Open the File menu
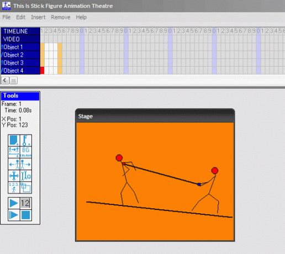The width and height of the screenshot is (285, 254). coord(7,17)
